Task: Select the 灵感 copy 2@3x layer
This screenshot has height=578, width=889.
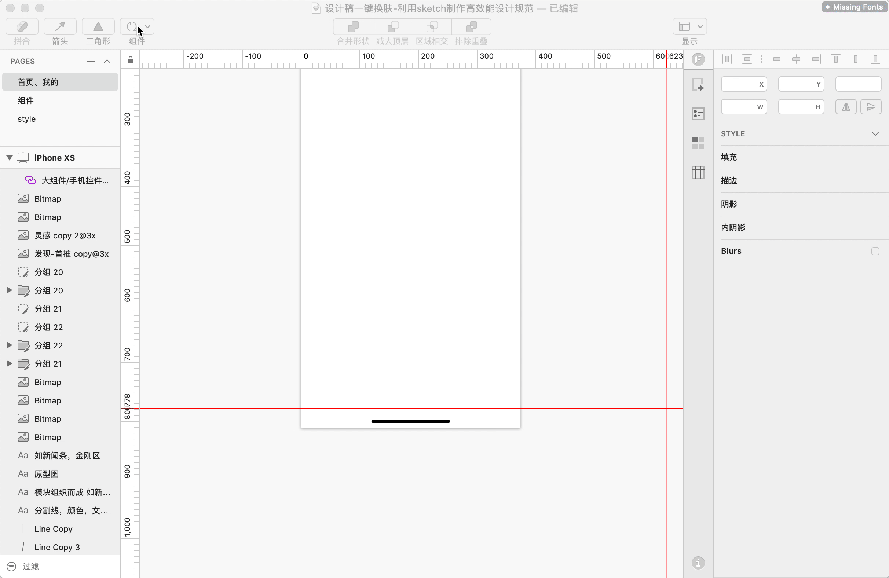Action: point(65,235)
